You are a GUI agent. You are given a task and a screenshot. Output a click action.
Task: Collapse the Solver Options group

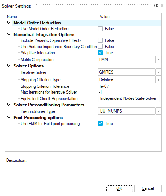click(x=9, y=66)
